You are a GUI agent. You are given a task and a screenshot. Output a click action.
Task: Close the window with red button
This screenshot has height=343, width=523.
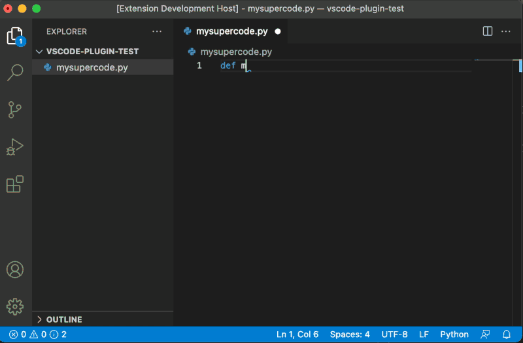[8, 8]
